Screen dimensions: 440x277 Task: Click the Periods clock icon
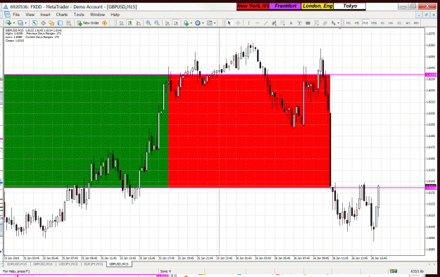(x=198, y=23)
